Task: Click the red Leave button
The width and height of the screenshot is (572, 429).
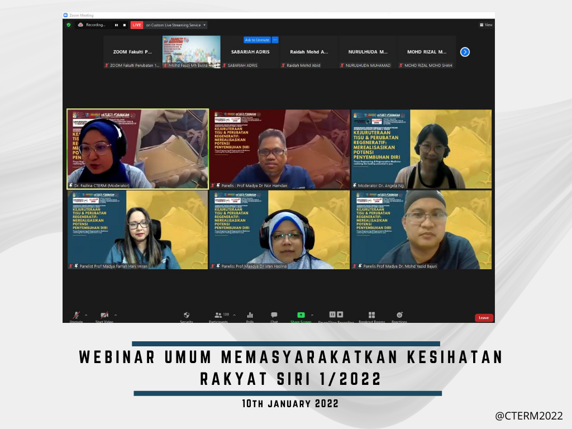Action: pos(484,318)
